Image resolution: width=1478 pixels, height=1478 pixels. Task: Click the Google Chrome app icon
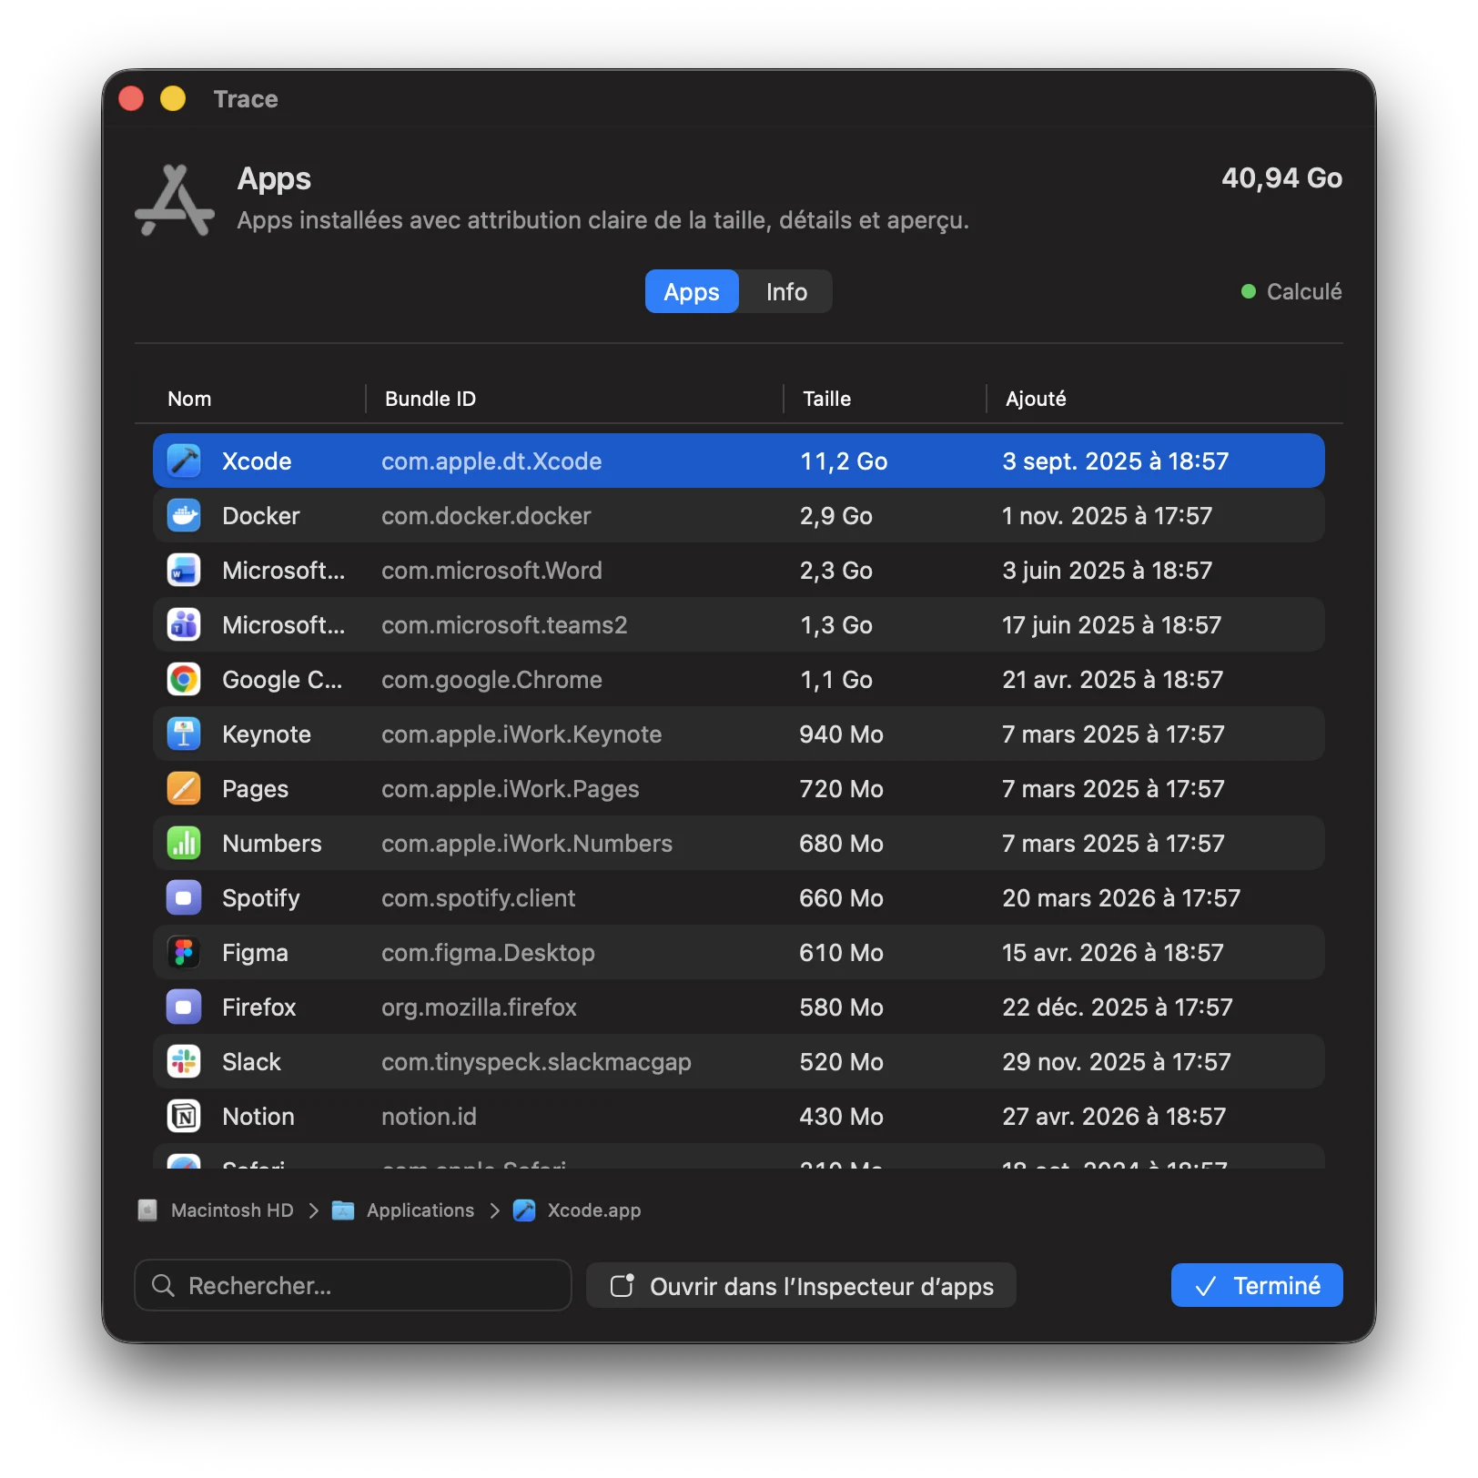(184, 680)
